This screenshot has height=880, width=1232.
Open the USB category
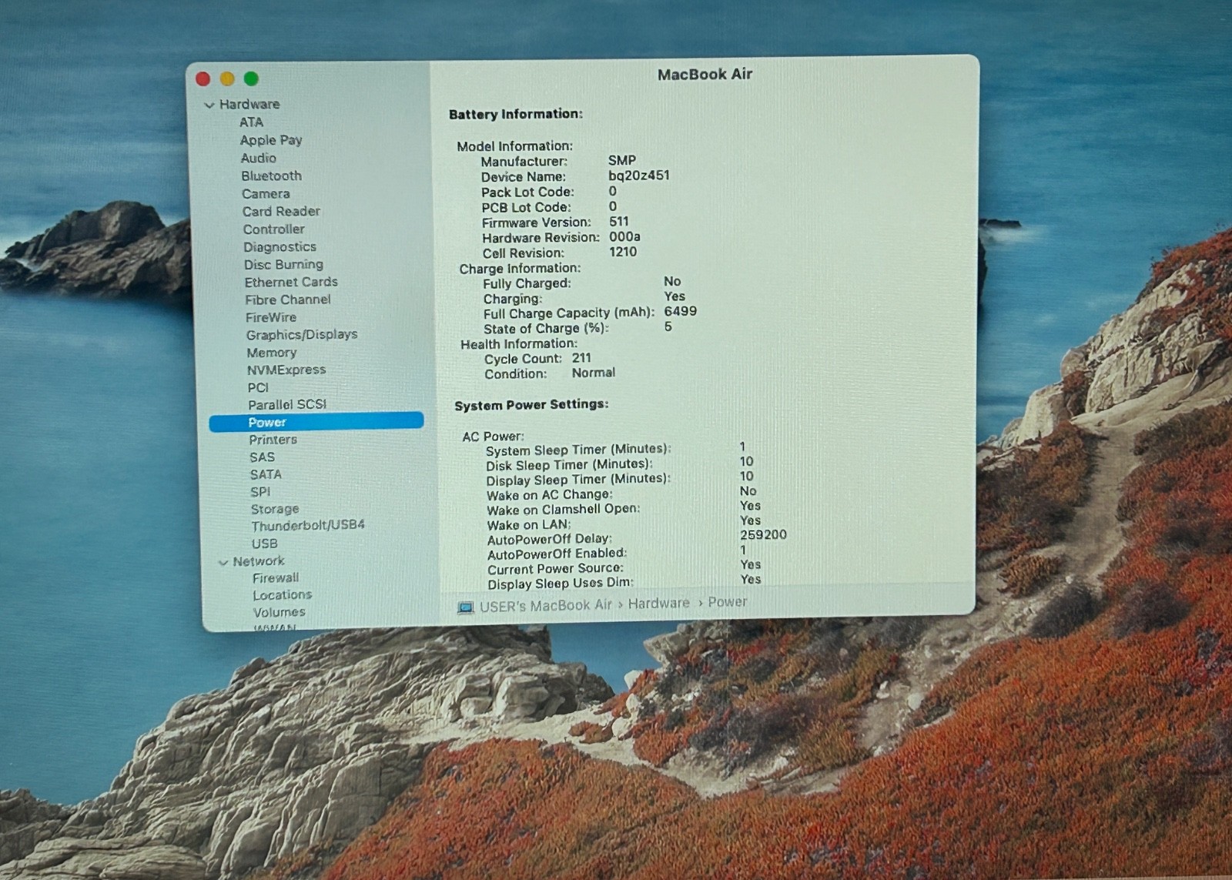pyautogui.click(x=264, y=544)
